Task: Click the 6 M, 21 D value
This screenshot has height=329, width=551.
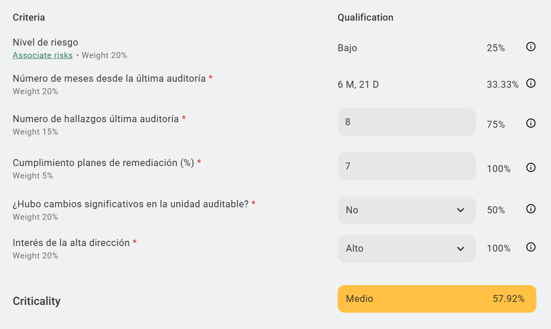Action: [358, 85]
